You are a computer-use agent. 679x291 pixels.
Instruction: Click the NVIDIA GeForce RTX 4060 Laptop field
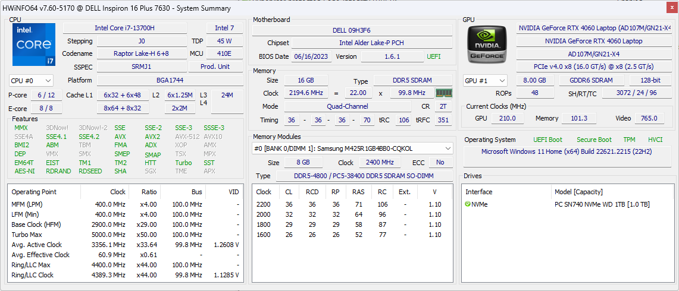593,41
